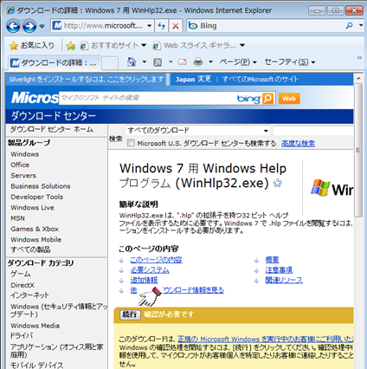Image resolution: width=367 pixels, height=369 pixels.
Task: Stop loading with the red X icon
Action: tap(176, 26)
